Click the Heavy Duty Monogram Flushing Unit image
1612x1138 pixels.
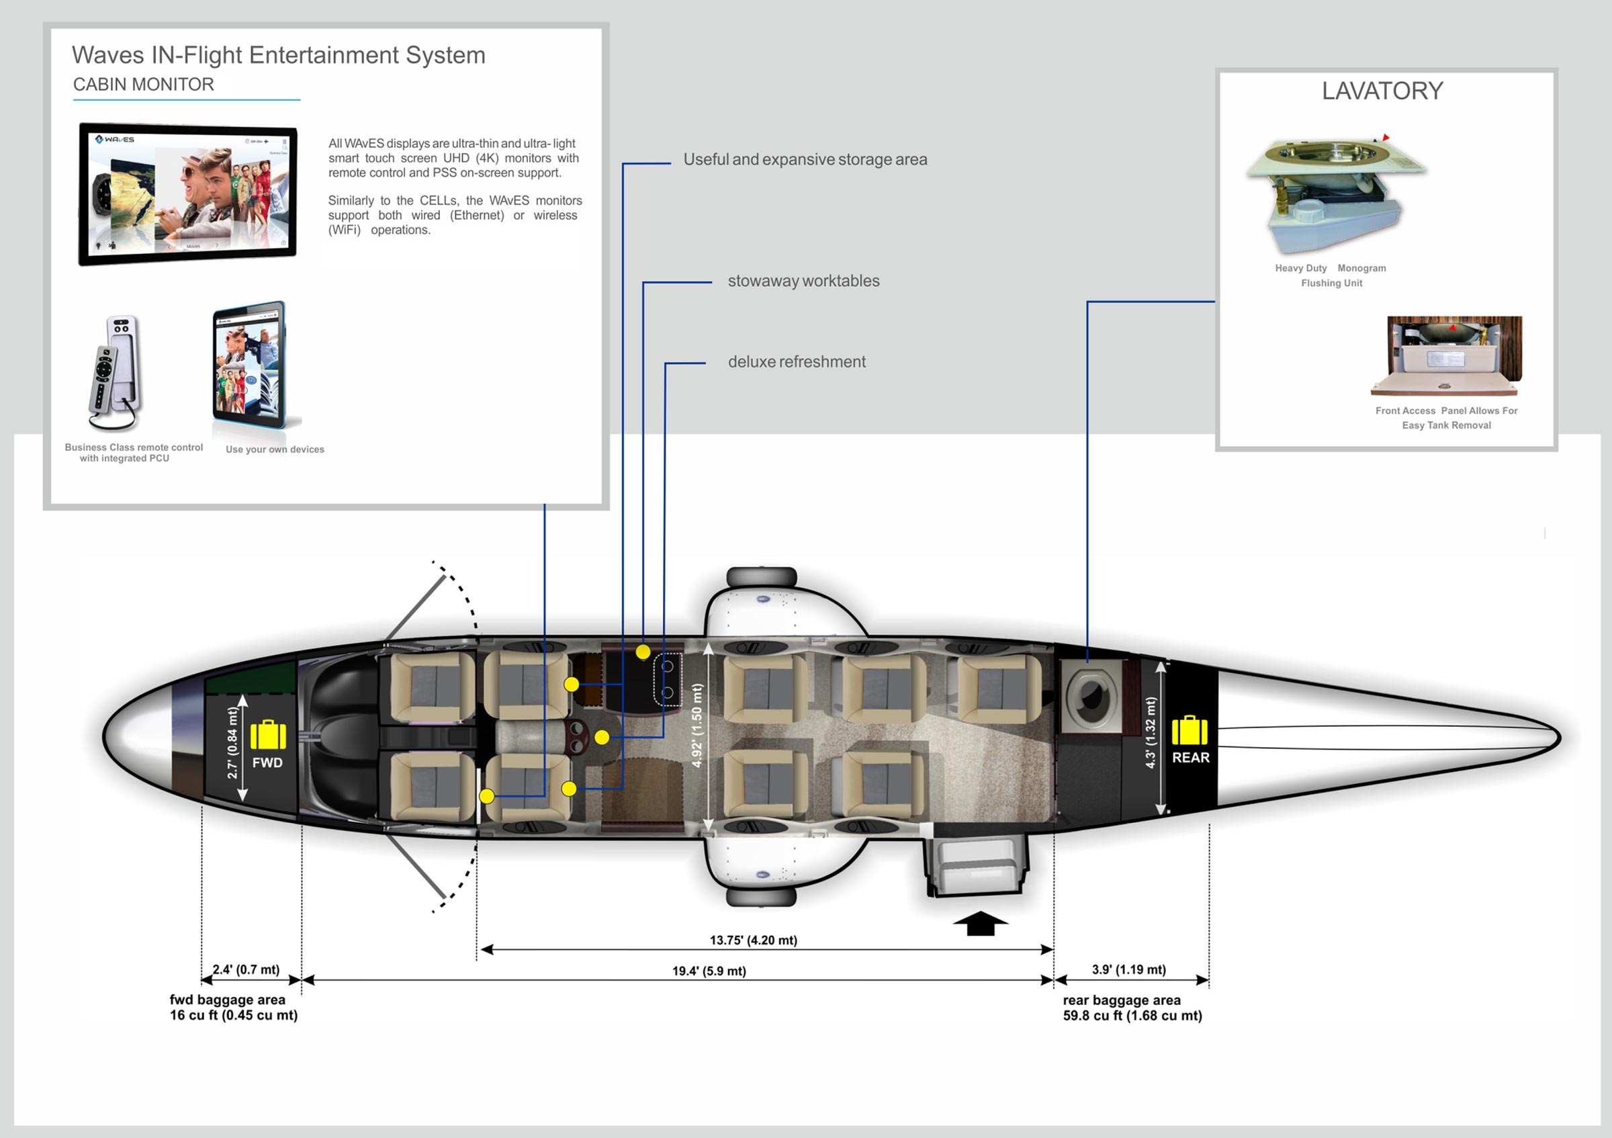pyautogui.click(x=1335, y=193)
